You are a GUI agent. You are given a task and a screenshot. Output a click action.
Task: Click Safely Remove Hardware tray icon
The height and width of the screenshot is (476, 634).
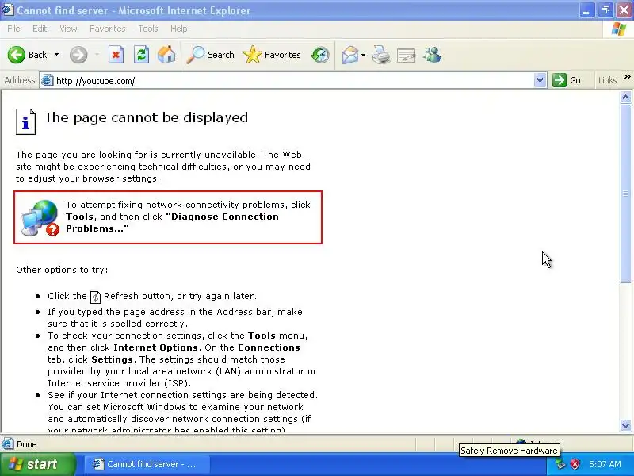(560, 464)
